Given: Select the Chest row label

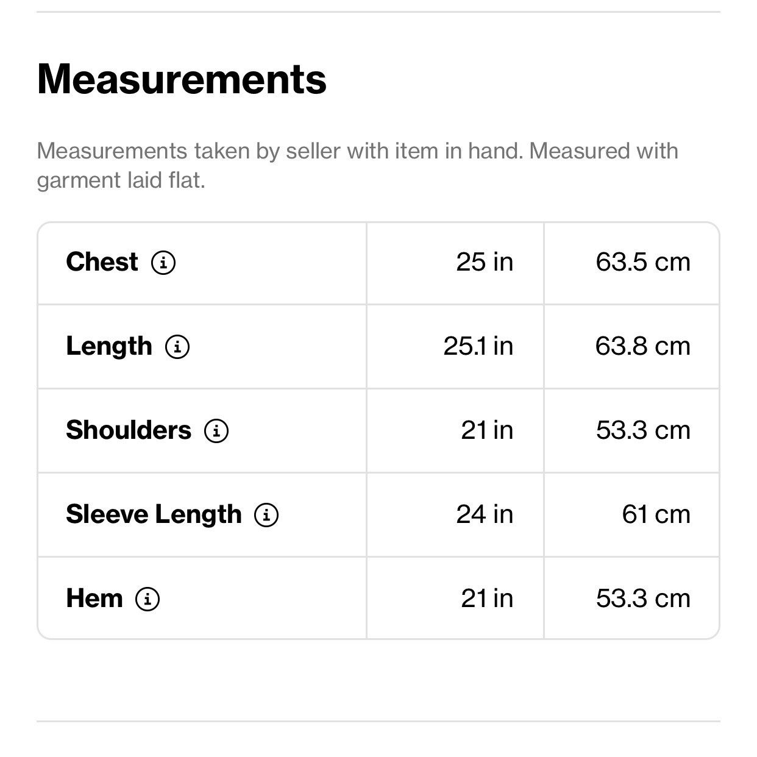Looking at the screenshot, I should [102, 262].
